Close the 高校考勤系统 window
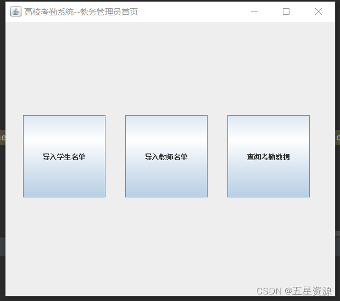 click(319, 12)
